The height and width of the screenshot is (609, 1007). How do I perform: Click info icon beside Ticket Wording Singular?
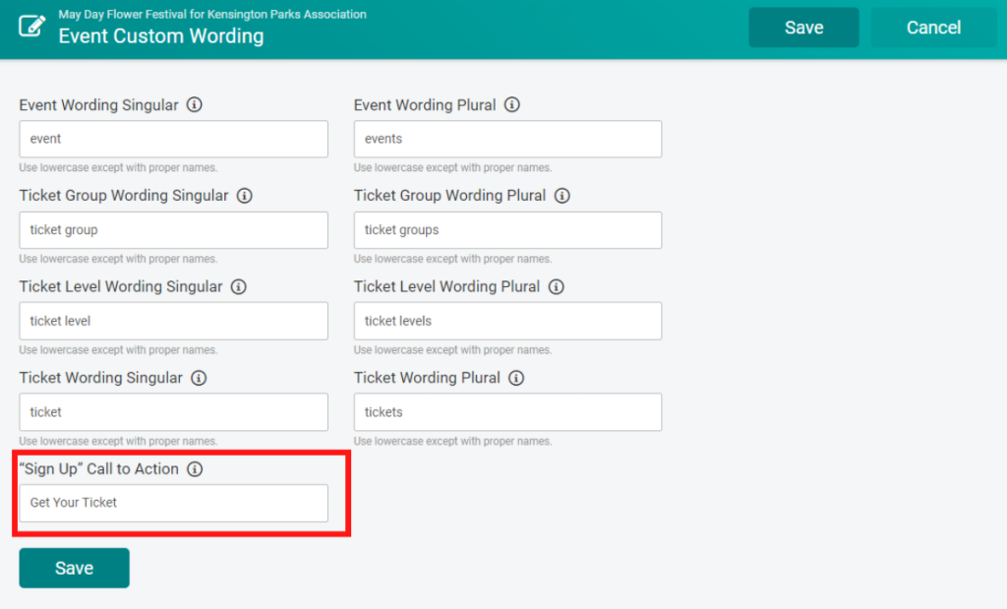[x=199, y=379]
